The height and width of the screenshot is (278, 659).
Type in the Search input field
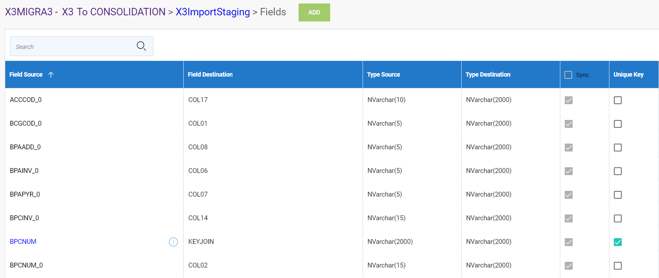click(72, 46)
